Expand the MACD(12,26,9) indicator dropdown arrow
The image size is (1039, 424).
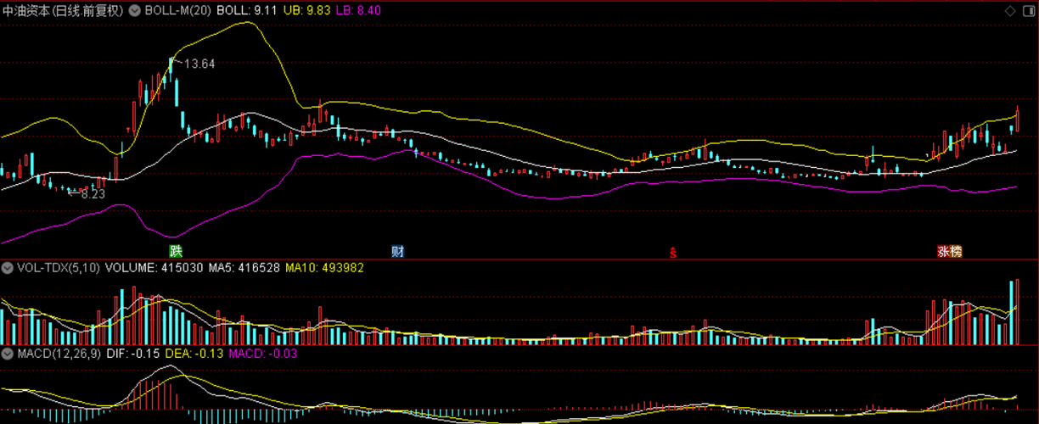[x=8, y=353]
